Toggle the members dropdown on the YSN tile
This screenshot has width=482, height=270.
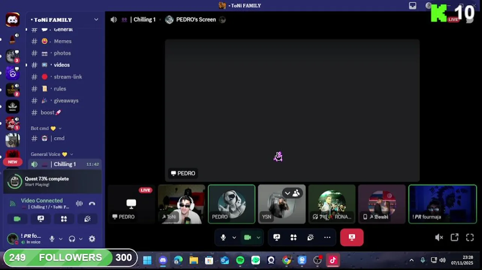click(x=287, y=193)
